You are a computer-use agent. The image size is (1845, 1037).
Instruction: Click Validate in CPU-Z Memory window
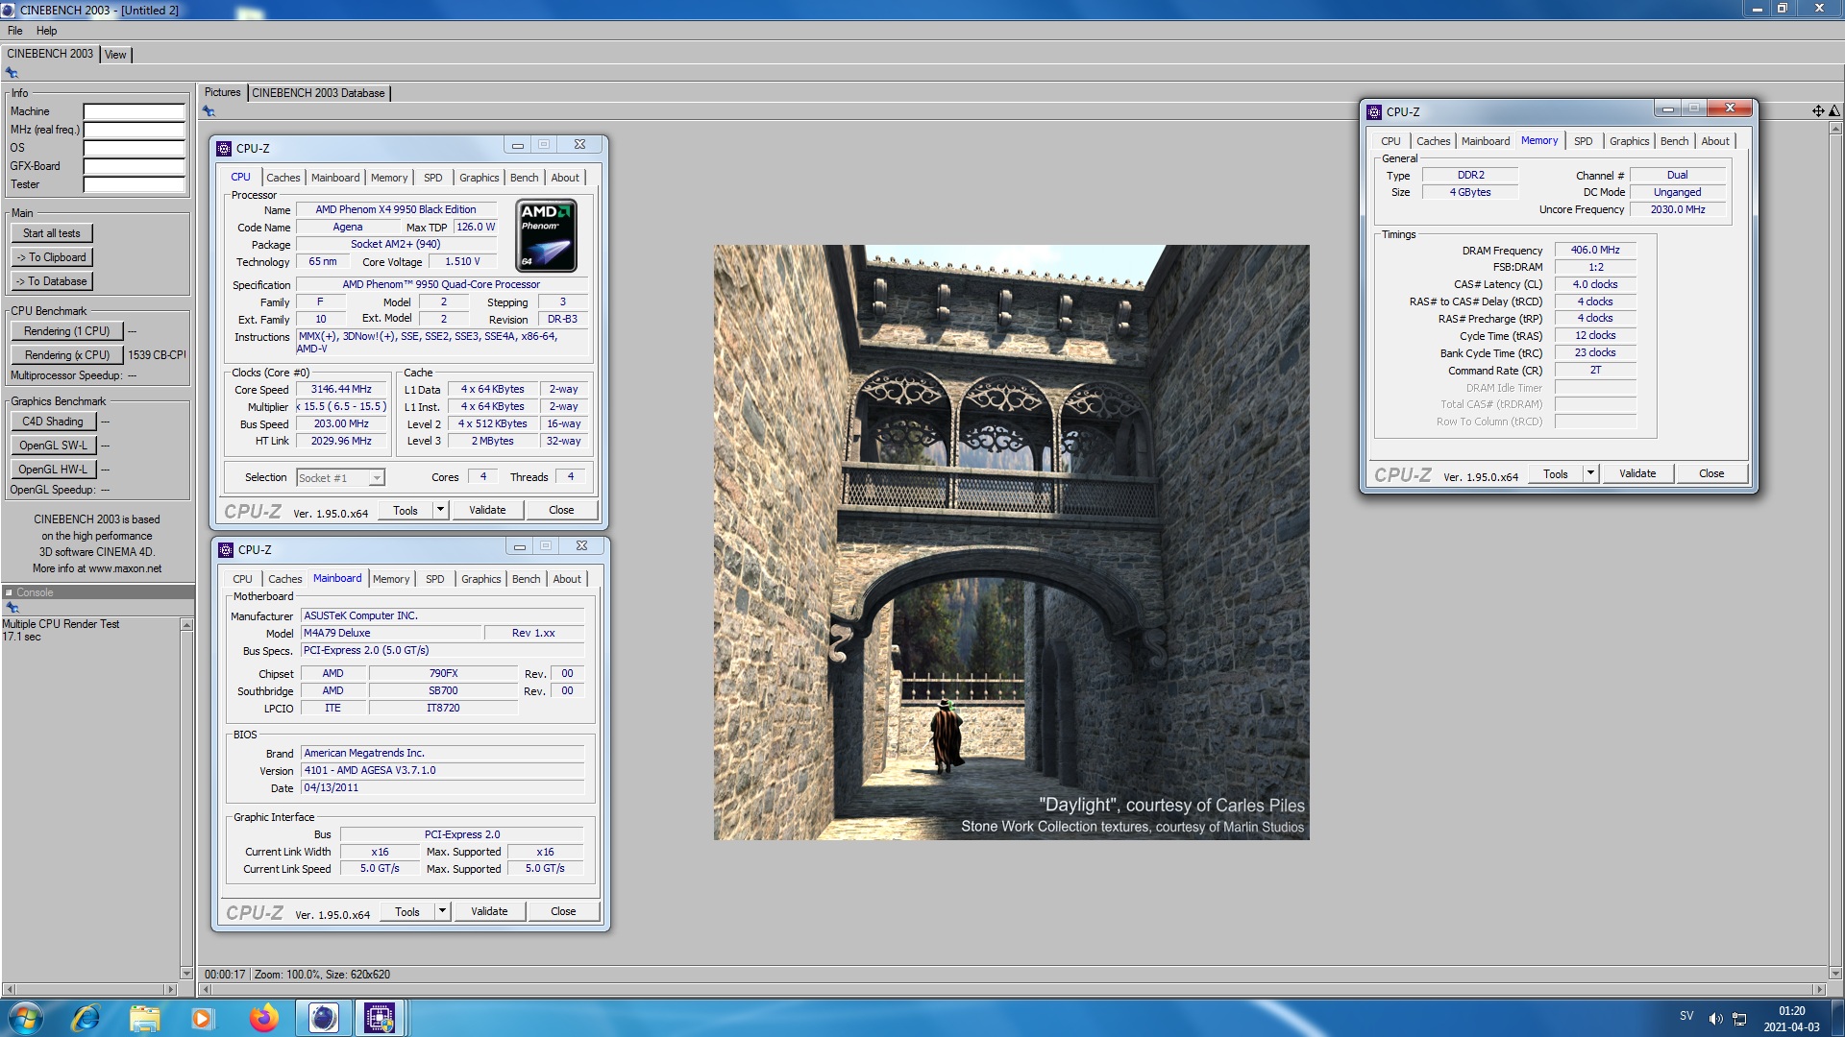pyautogui.click(x=1637, y=473)
